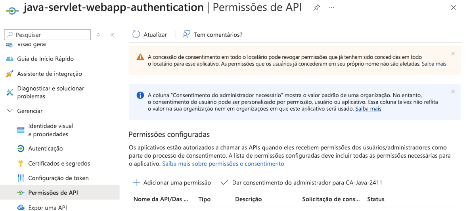The height and width of the screenshot is (211, 467).
Task: Open Identidade visual e propriedades
Action: [x=51, y=130]
